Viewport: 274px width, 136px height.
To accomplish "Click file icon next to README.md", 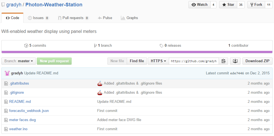I will click(x=6, y=102).
